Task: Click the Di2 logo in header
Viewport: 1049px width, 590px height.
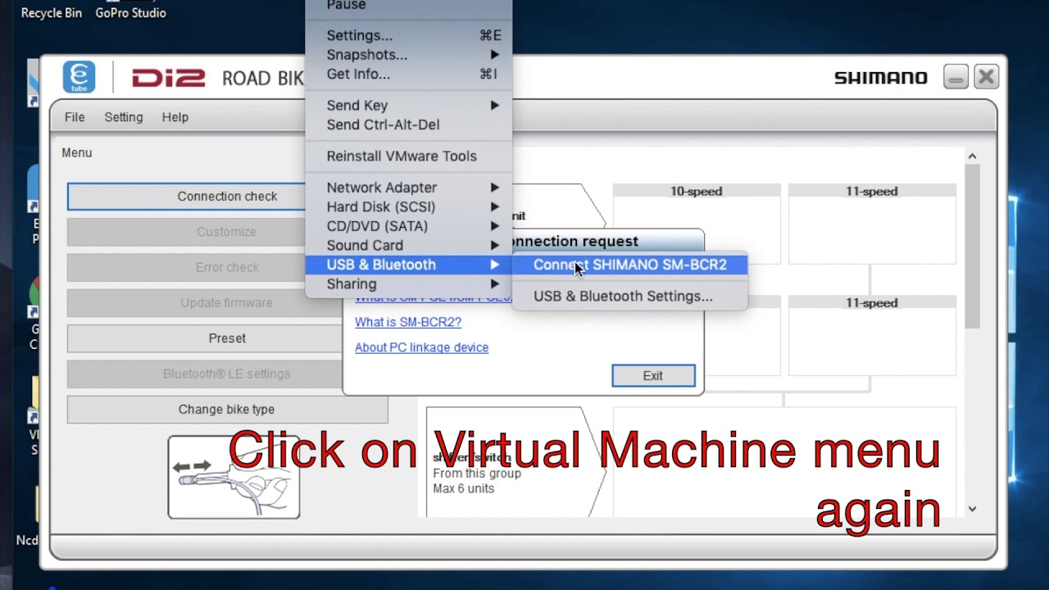Action: point(169,78)
